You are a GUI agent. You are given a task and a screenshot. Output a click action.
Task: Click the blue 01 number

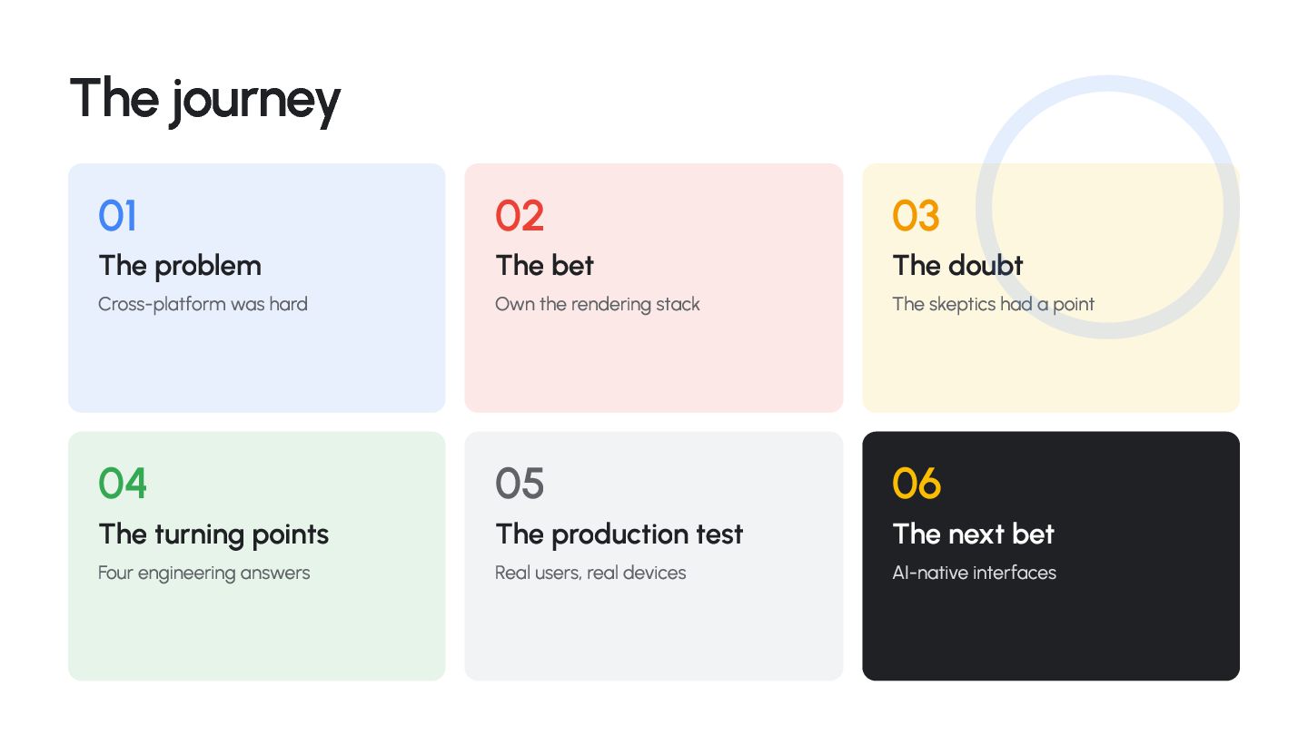pos(117,216)
